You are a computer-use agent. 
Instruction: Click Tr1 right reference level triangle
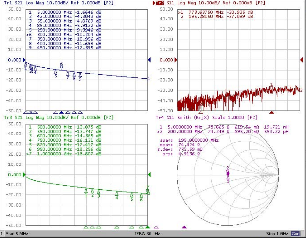149,60
